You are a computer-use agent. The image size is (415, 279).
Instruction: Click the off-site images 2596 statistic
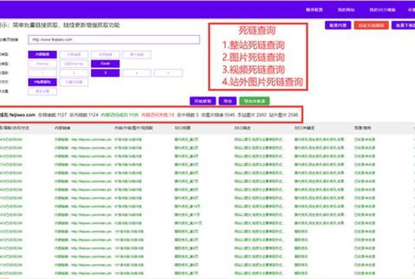283,115
